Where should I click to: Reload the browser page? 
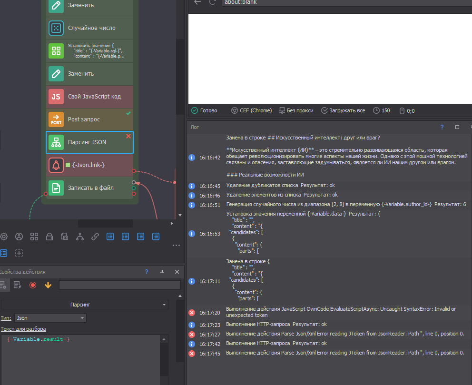(213, 2)
